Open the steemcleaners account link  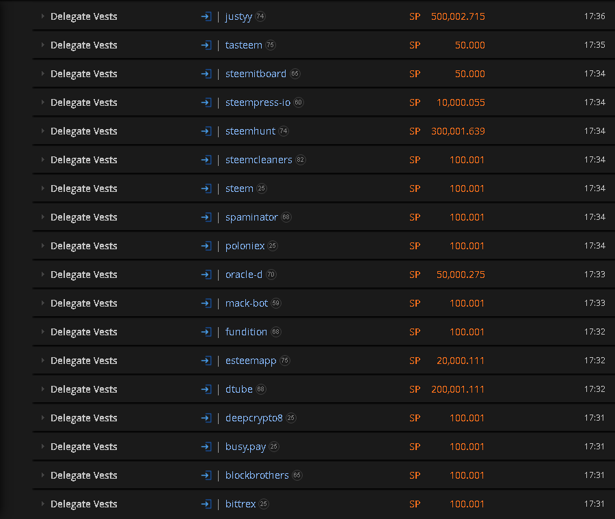click(x=258, y=160)
